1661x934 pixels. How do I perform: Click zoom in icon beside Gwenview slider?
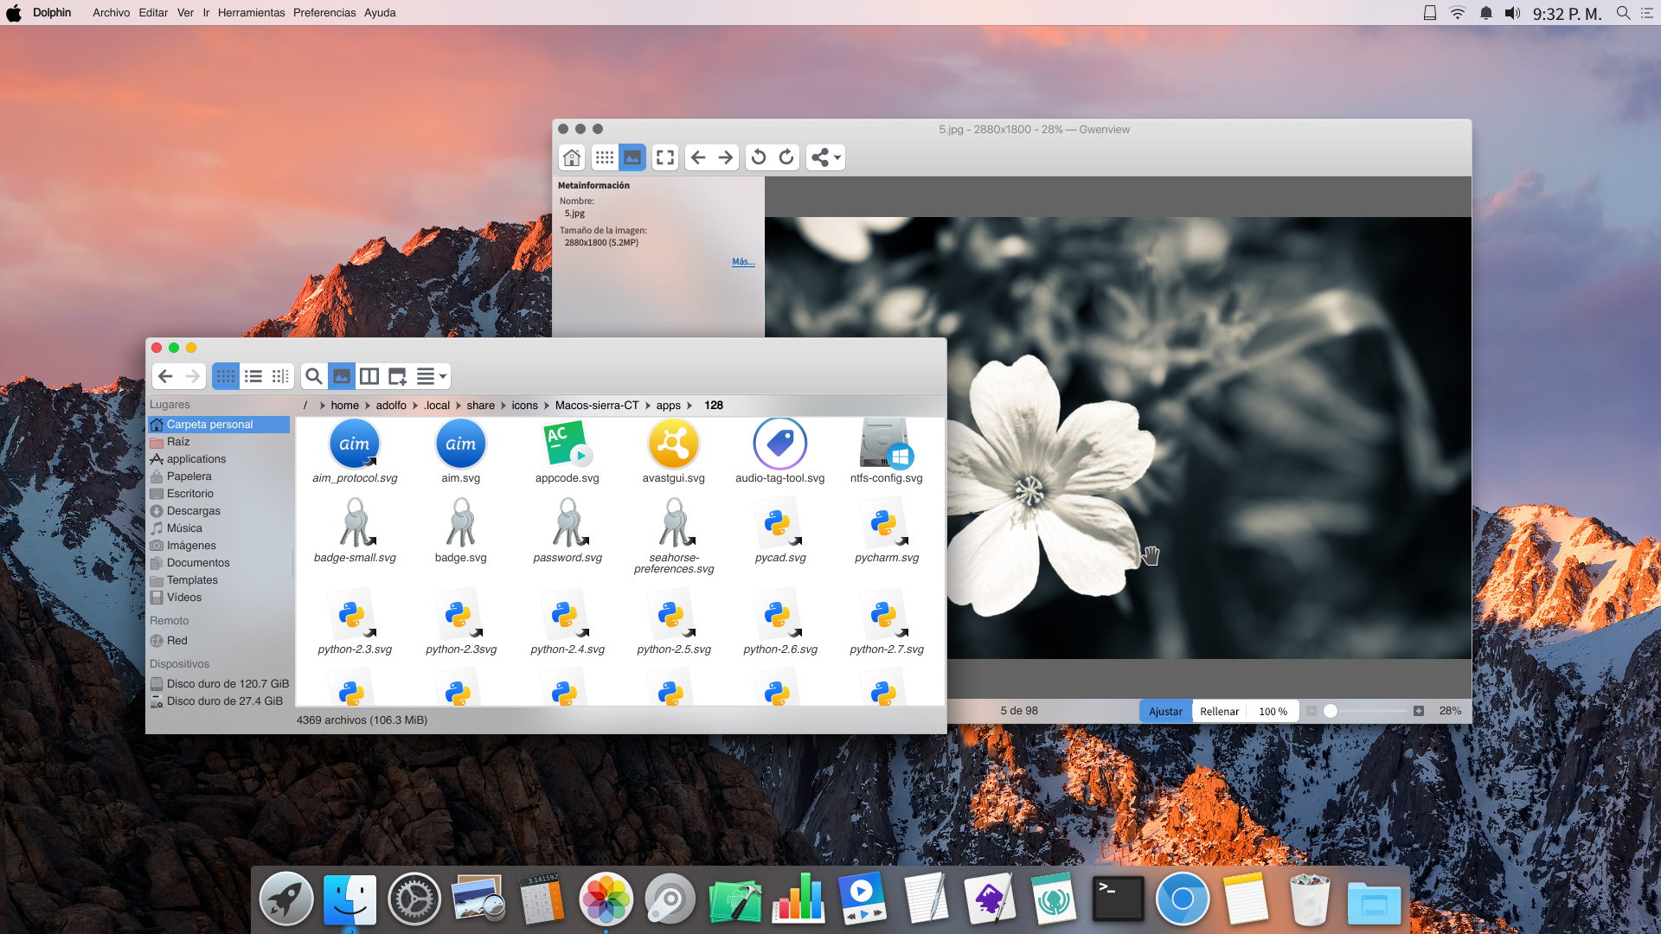(1419, 711)
